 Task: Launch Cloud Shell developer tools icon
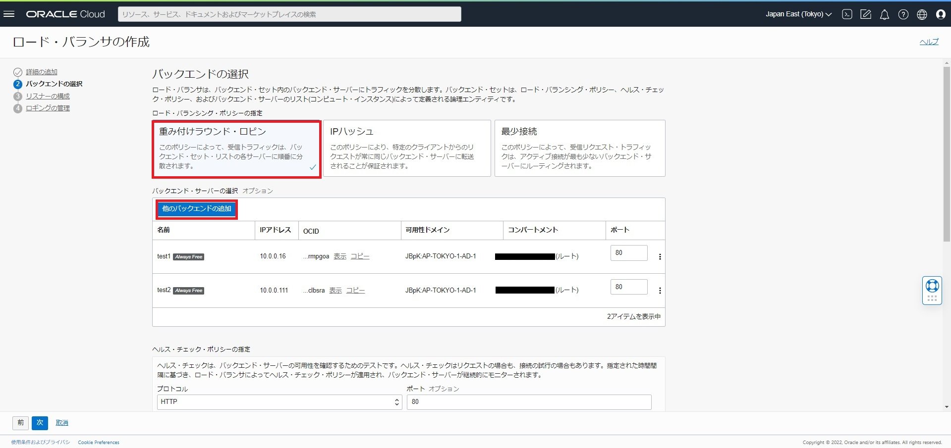tap(847, 14)
